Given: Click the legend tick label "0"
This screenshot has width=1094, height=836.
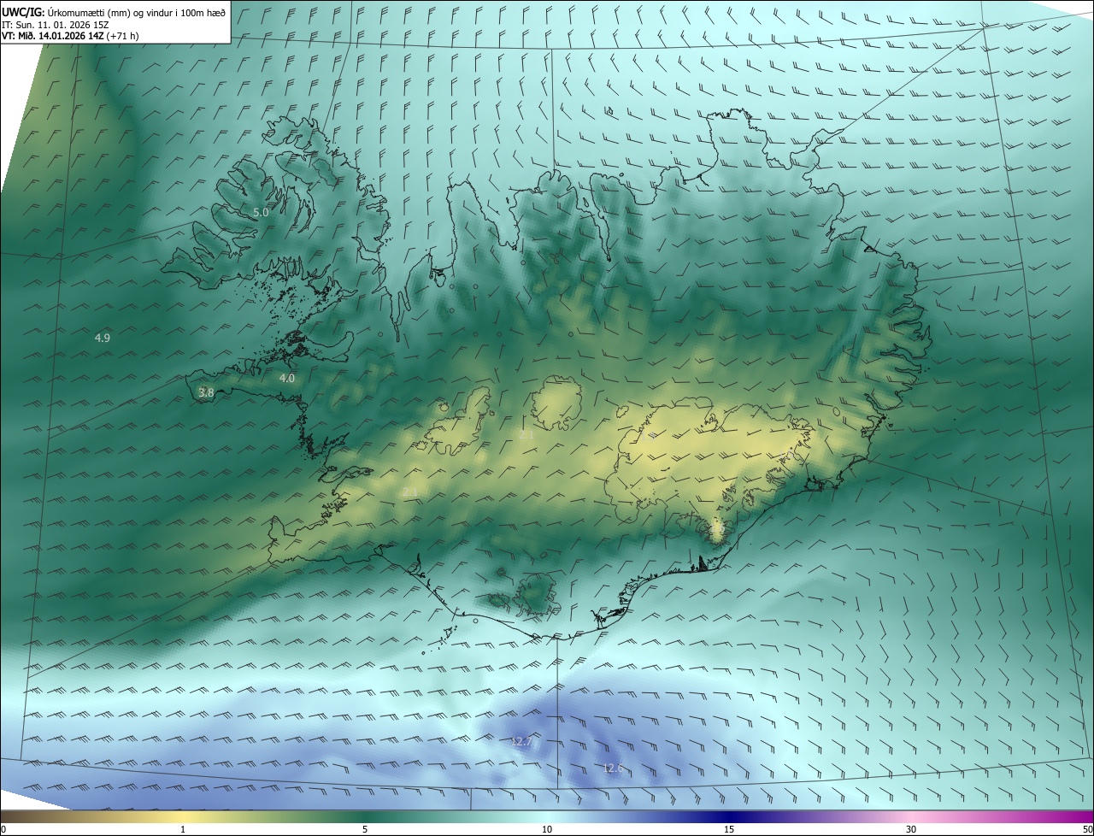Looking at the screenshot, I should coord(3,829).
